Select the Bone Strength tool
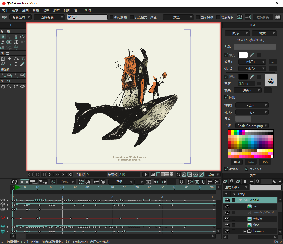 (x=9, y=42)
